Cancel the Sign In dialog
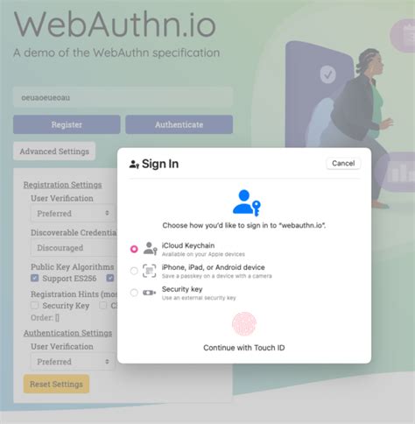Viewport: 415px width, 424px height. (343, 163)
